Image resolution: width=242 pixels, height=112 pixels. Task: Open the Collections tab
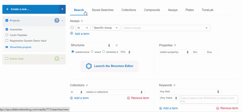coord(129,10)
